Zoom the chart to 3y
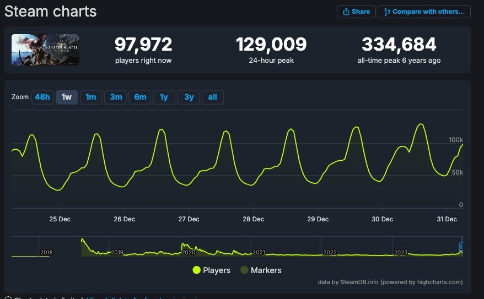The width and height of the screenshot is (484, 299). (189, 97)
